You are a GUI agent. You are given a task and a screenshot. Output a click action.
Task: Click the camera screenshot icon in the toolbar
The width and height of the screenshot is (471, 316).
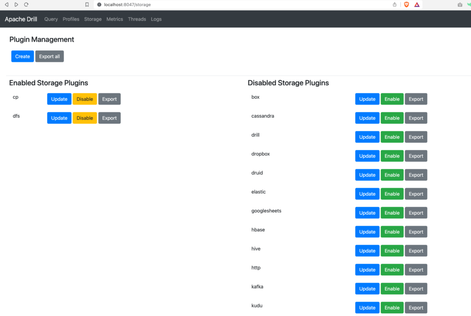coord(460,5)
